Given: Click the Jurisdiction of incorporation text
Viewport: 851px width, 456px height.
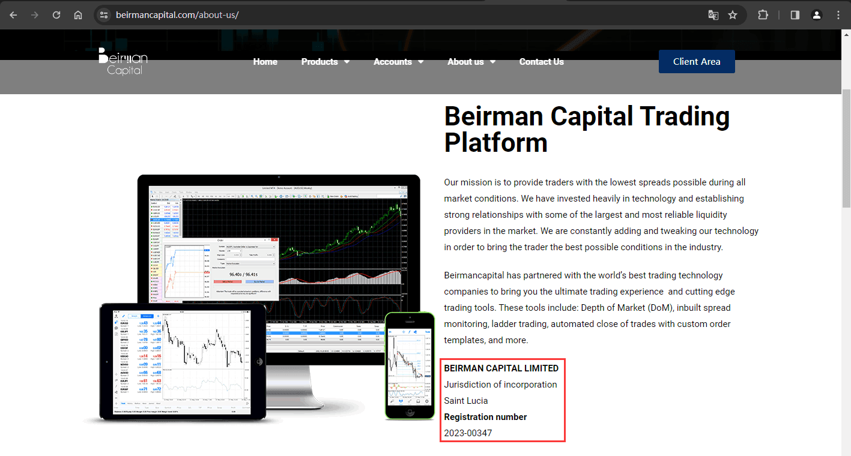Looking at the screenshot, I should 500,385.
